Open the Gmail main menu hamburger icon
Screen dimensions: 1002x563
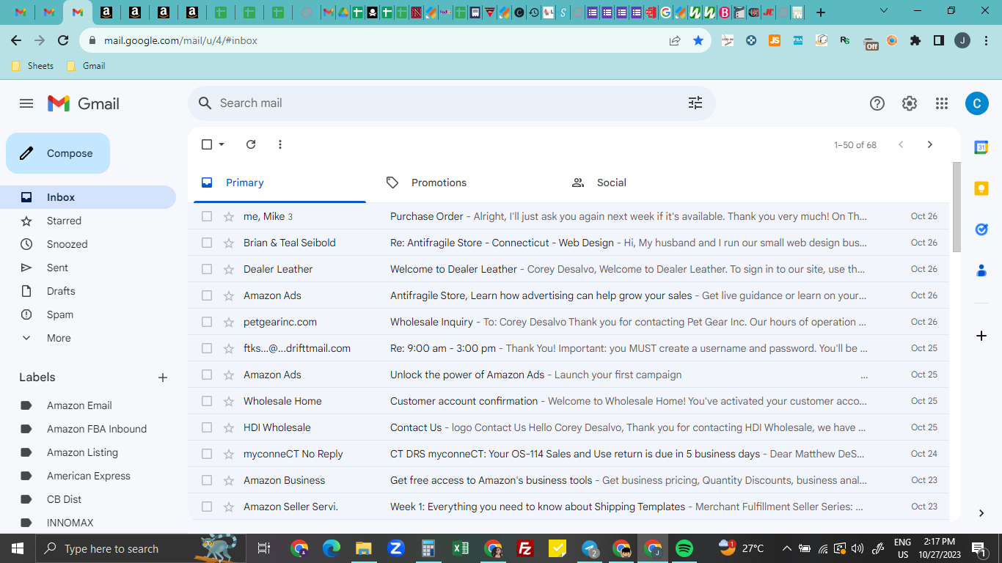click(x=26, y=103)
